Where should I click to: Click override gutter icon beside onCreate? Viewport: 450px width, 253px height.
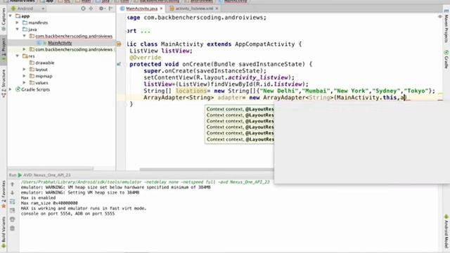point(119,64)
